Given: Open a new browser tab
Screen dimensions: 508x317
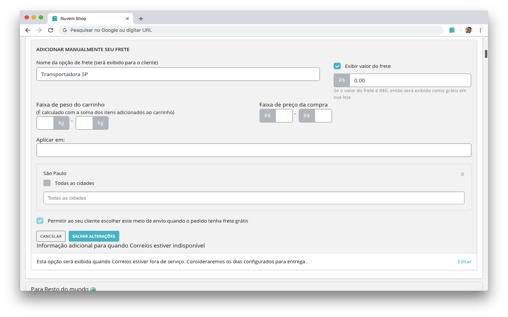Looking at the screenshot, I should click(141, 19).
